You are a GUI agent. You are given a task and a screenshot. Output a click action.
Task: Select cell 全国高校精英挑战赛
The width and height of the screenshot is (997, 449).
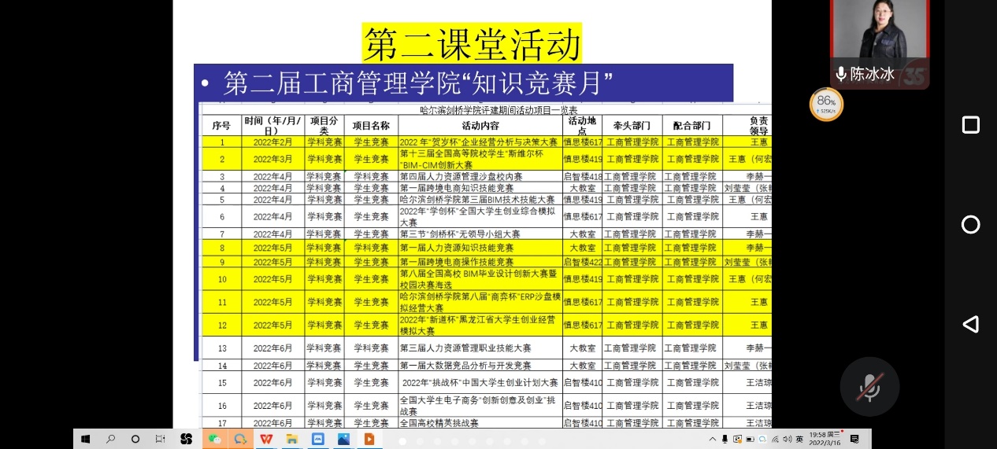480,423
